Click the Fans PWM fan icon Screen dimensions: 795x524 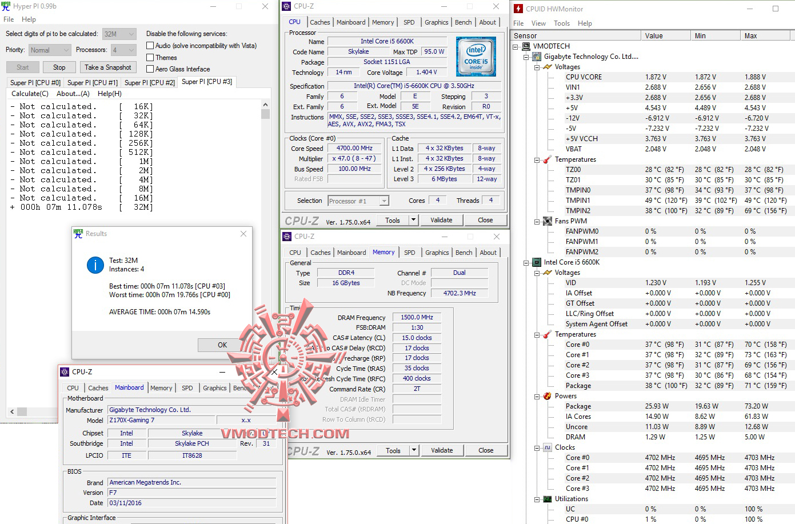pyautogui.click(x=548, y=221)
